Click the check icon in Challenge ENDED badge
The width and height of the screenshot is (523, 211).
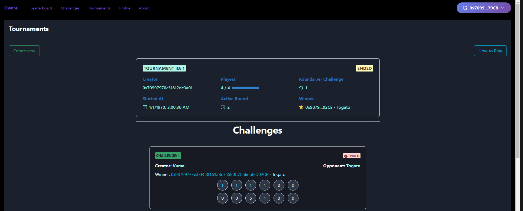[x=346, y=156]
